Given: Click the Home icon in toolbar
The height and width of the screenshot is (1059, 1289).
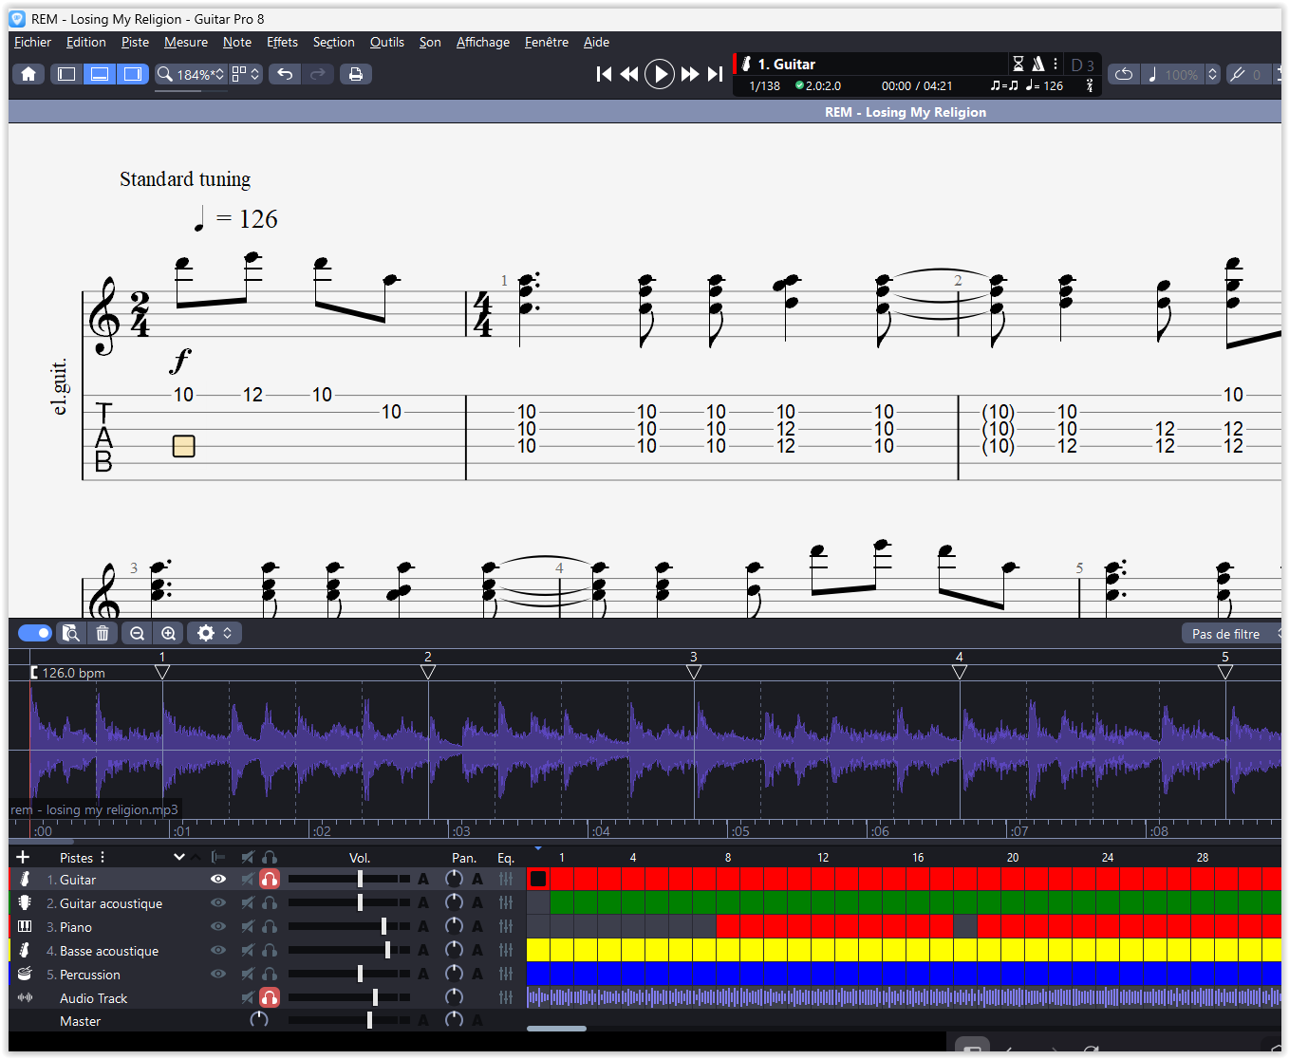Looking at the screenshot, I should click(x=28, y=74).
